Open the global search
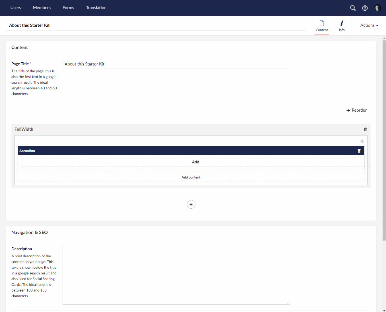The width and height of the screenshot is (386, 312). point(353,8)
